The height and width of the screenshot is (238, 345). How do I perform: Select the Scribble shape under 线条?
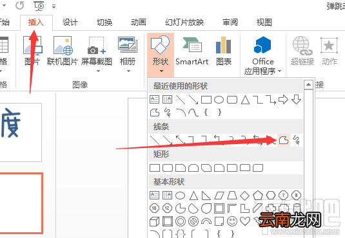297,140
